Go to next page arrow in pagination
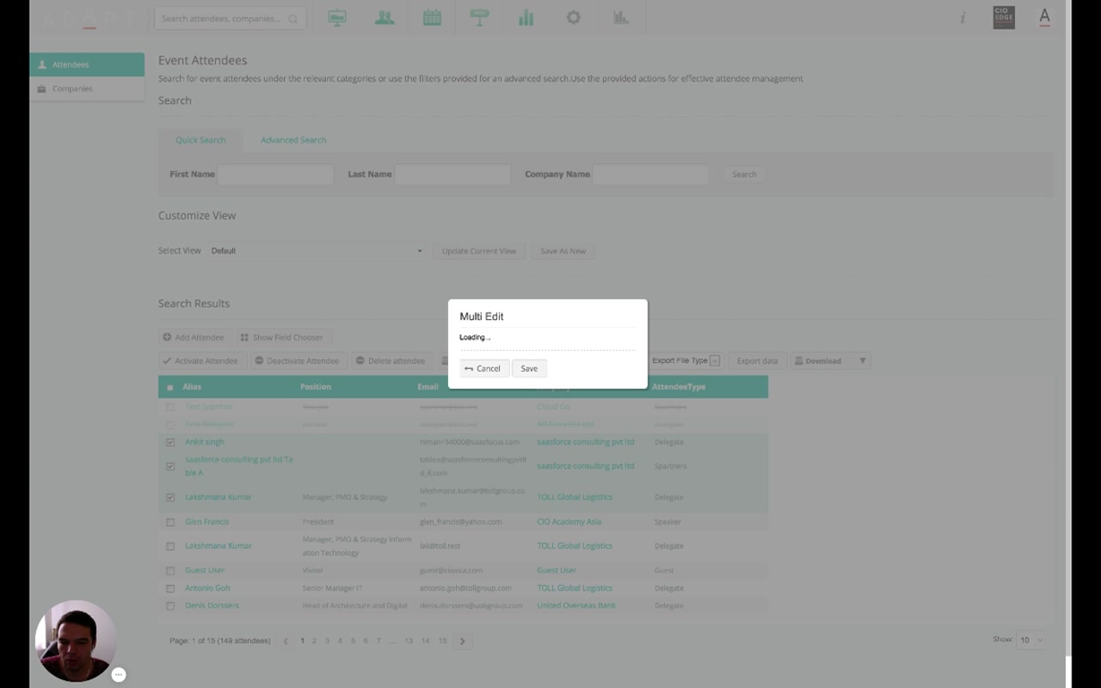The width and height of the screenshot is (1101, 688). click(463, 641)
